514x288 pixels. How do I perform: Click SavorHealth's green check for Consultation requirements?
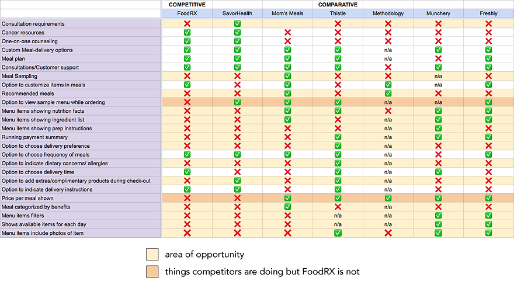pyautogui.click(x=237, y=24)
